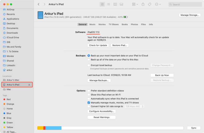This screenshot has width=204, height=133.
Task: Click Check for Update
Action: point(98,45)
